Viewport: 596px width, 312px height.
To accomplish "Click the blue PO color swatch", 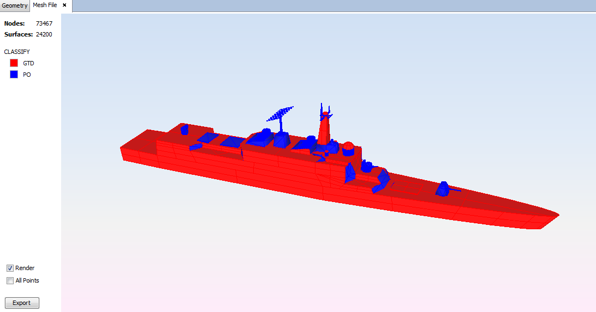I will pos(14,75).
